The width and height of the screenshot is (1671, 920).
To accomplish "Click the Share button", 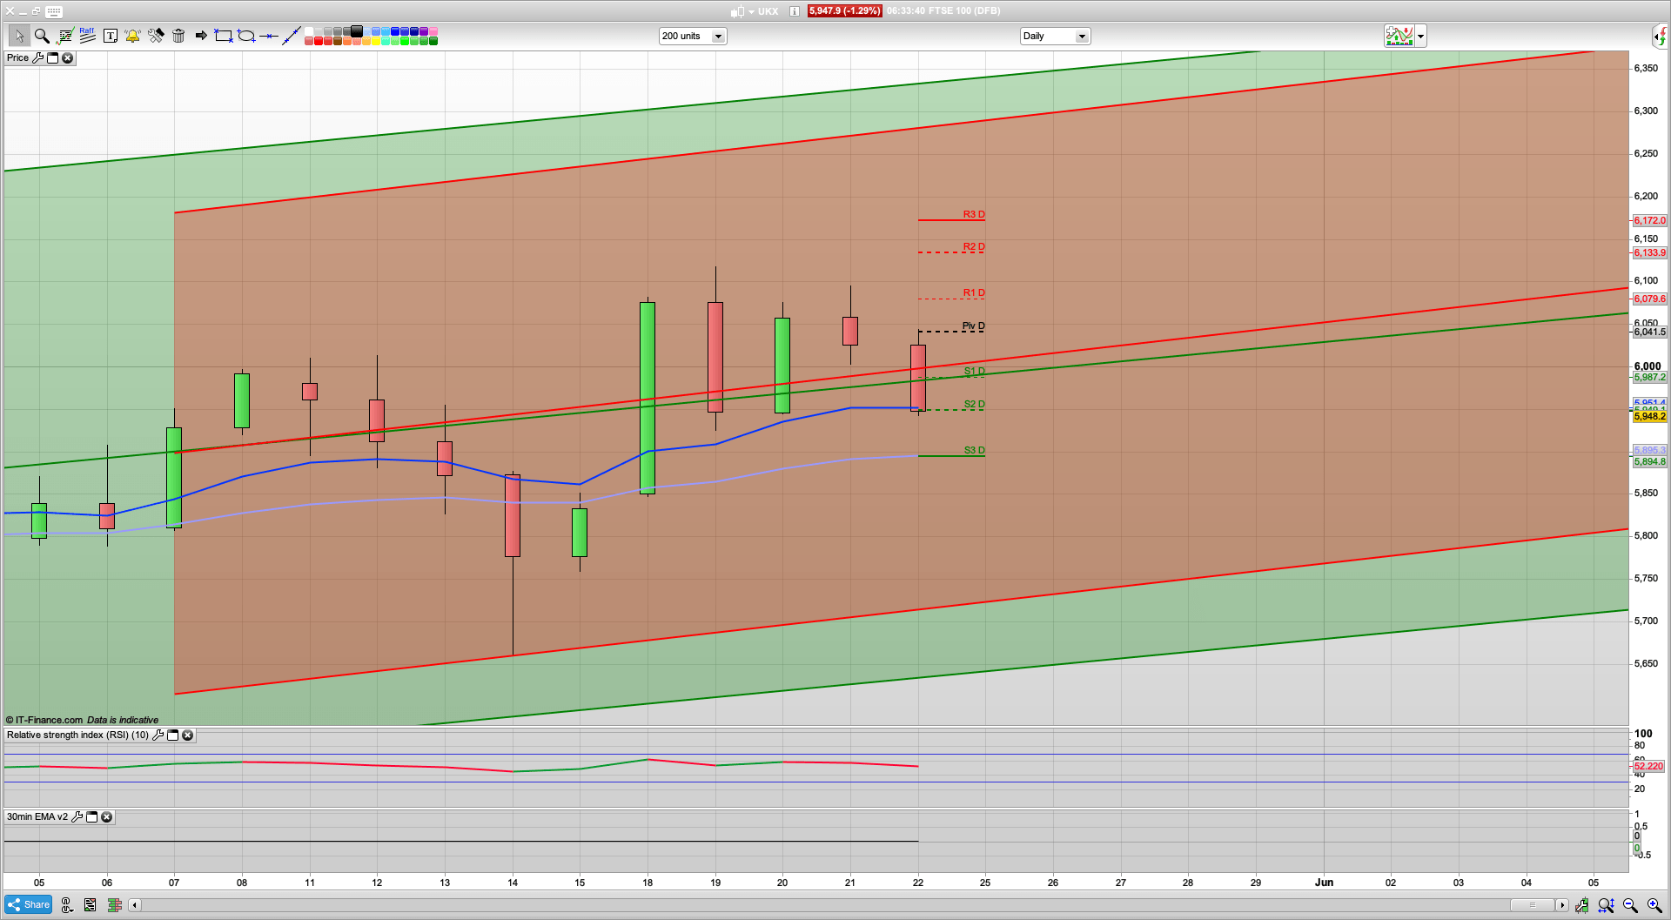I will 28,905.
